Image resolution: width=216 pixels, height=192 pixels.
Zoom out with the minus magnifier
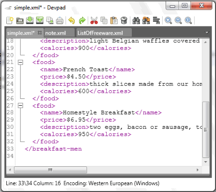[178, 21]
